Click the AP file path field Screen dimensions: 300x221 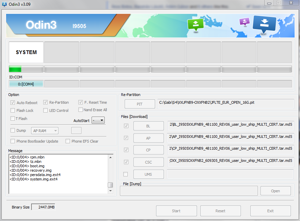click(x=230, y=138)
